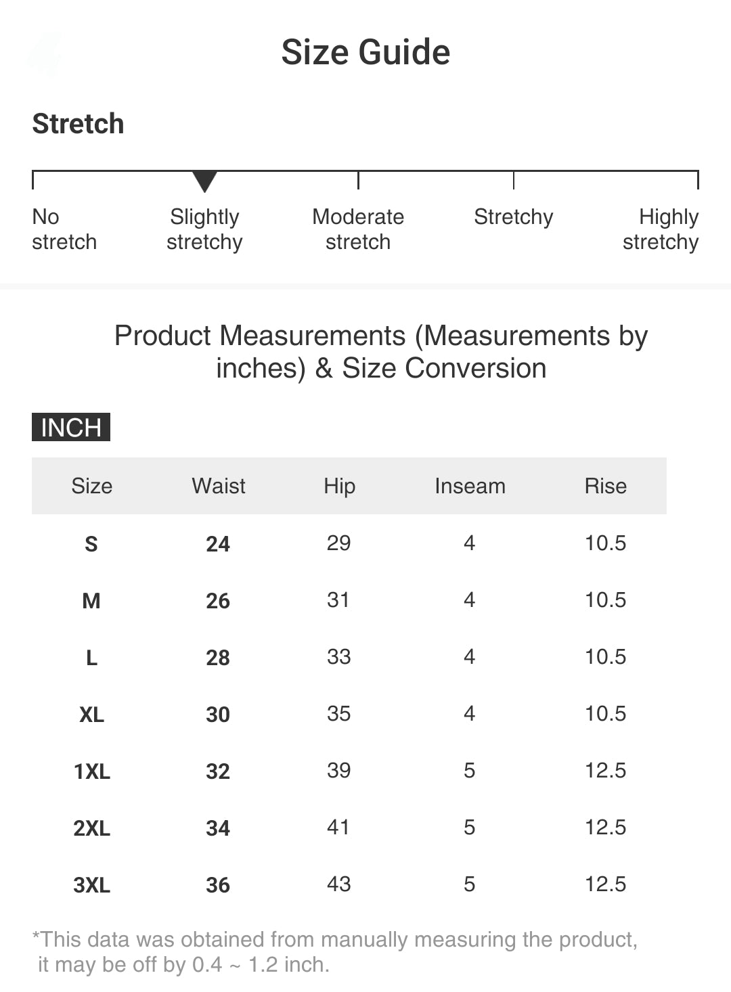731x992 pixels.
Task: Click the measurement disclaimer footnote text
Action: 335,951
